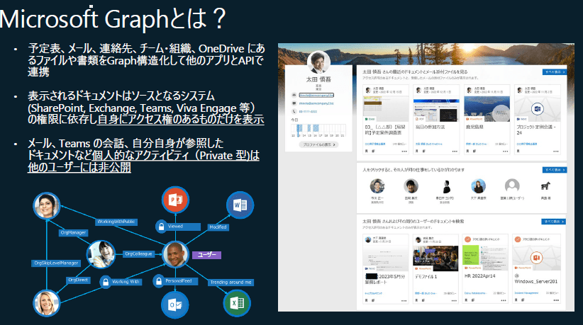The width and height of the screenshot is (583, 325).
Task: Click the horse avatar in the people row
Action: [x=545, y=186]
